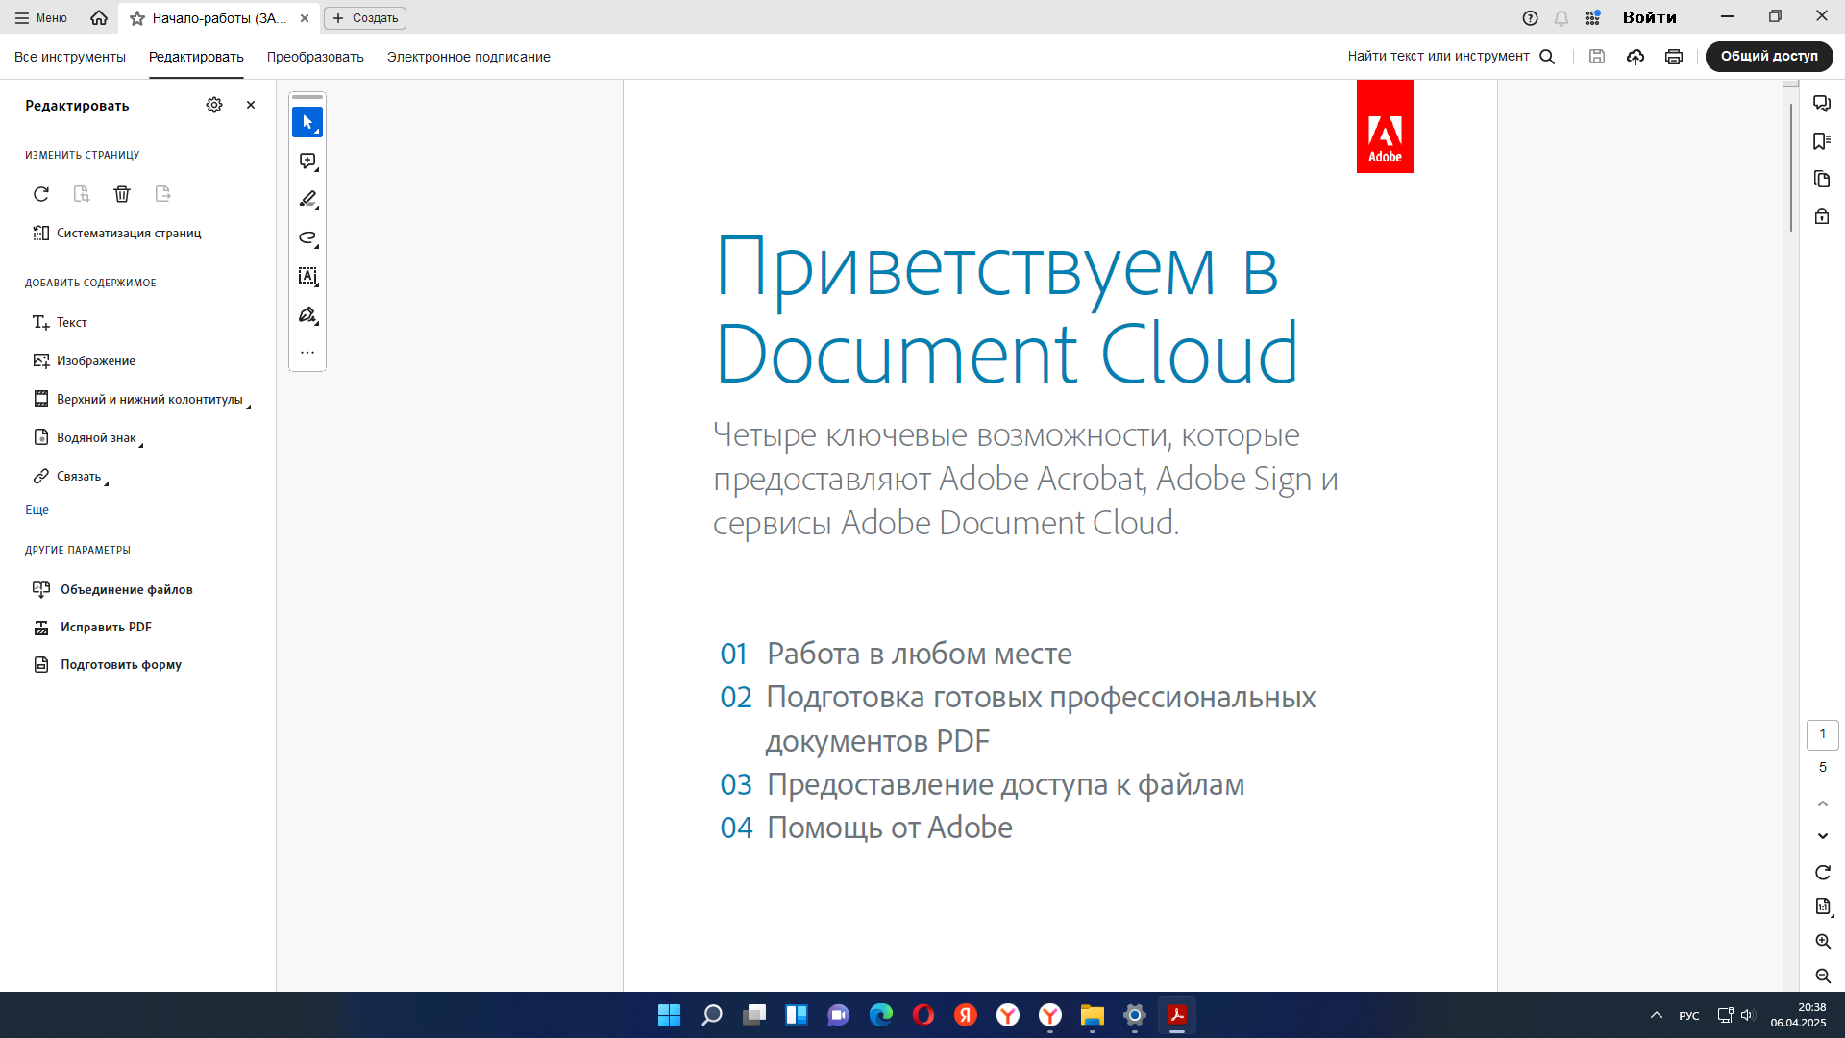Click the Еще link in the edit panel

click(37, 510)
